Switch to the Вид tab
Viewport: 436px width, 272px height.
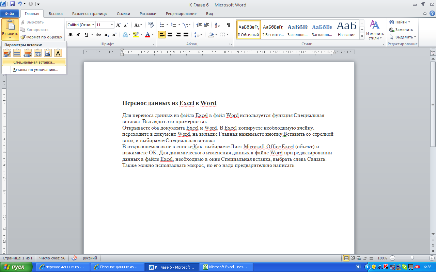pyautogui.click(x=209, y=14)
